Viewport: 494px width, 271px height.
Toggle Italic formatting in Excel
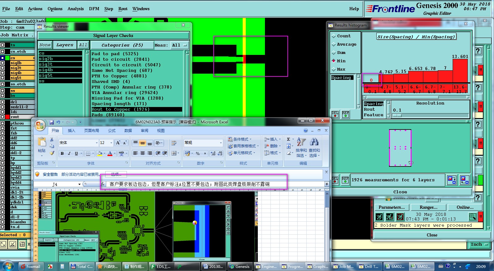pyautogui.click(x=69, y=153)
